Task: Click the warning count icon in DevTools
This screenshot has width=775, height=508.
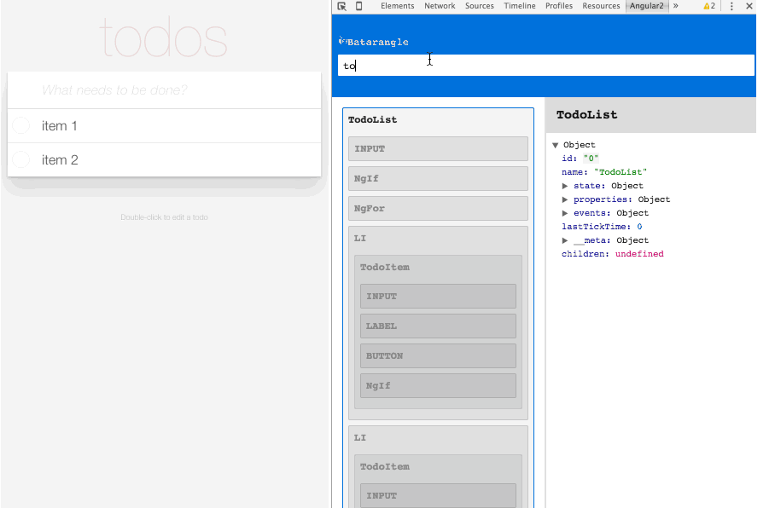Action: pyautogui.click(x=709, y=6)
